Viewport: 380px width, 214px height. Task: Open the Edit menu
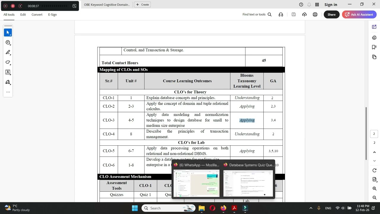point(23,15)
